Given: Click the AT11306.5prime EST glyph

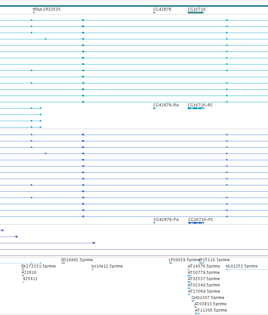Looking at the screenshot, I should (197, 313).
